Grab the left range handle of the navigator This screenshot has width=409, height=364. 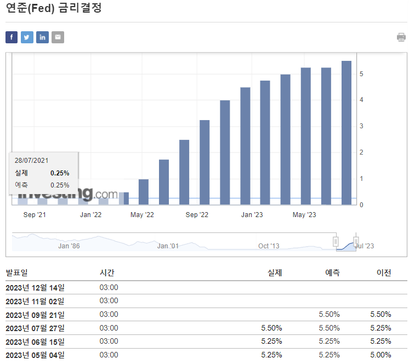[336, 241]
